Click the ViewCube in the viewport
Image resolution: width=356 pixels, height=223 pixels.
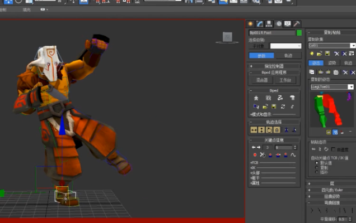227,37
